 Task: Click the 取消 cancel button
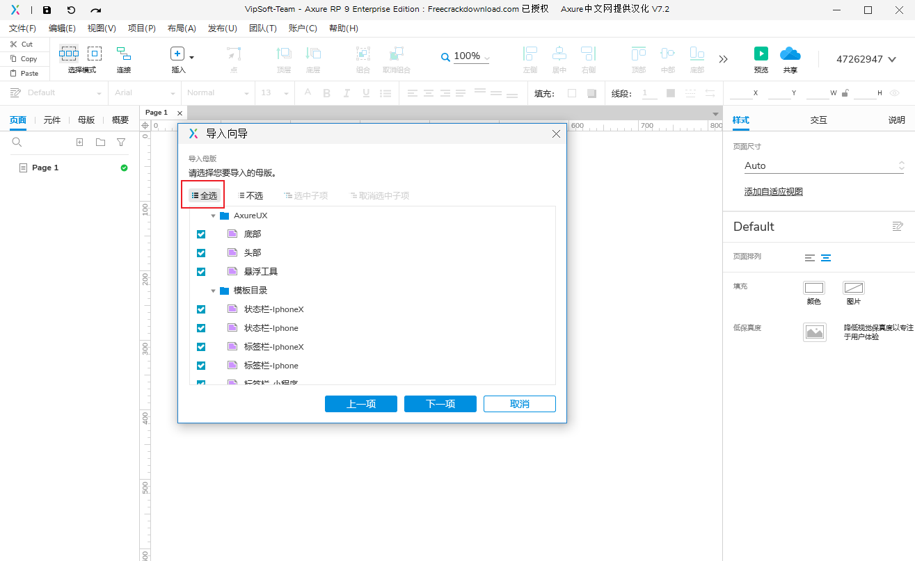coord(520,404)
